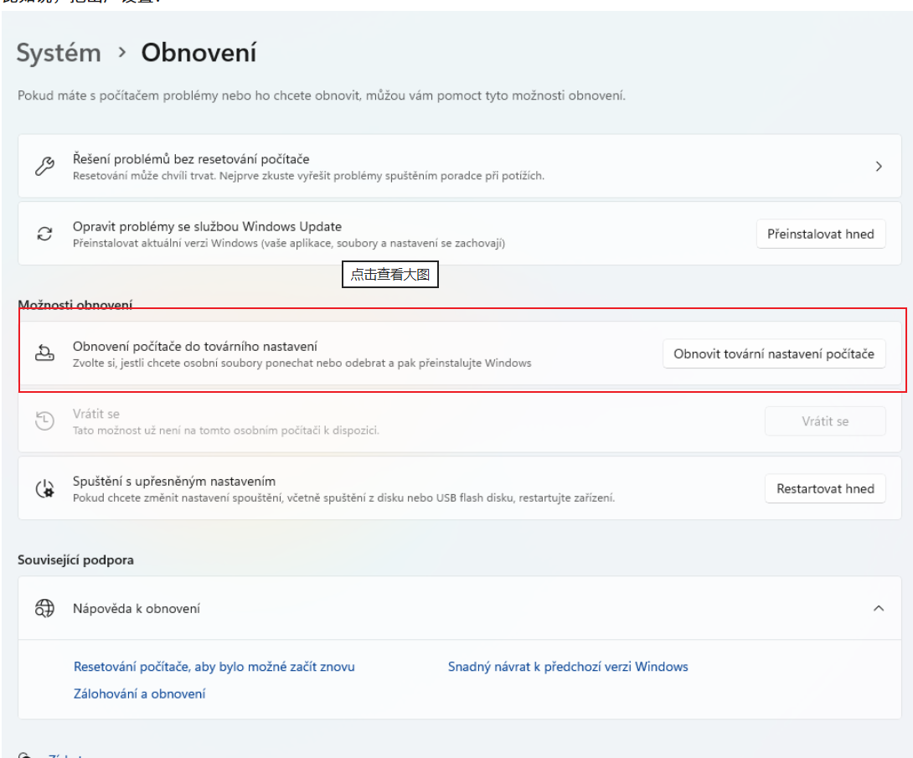Click the Restartovat hned button
913x758 pixels.
click(x=825, y=489)
